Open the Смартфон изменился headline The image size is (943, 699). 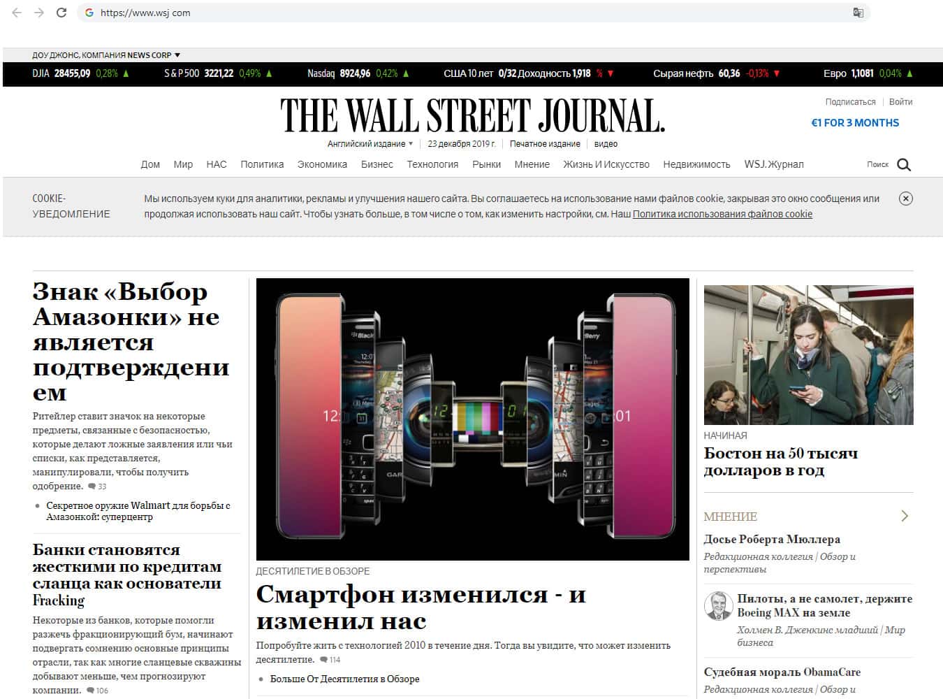click(421, 607)
